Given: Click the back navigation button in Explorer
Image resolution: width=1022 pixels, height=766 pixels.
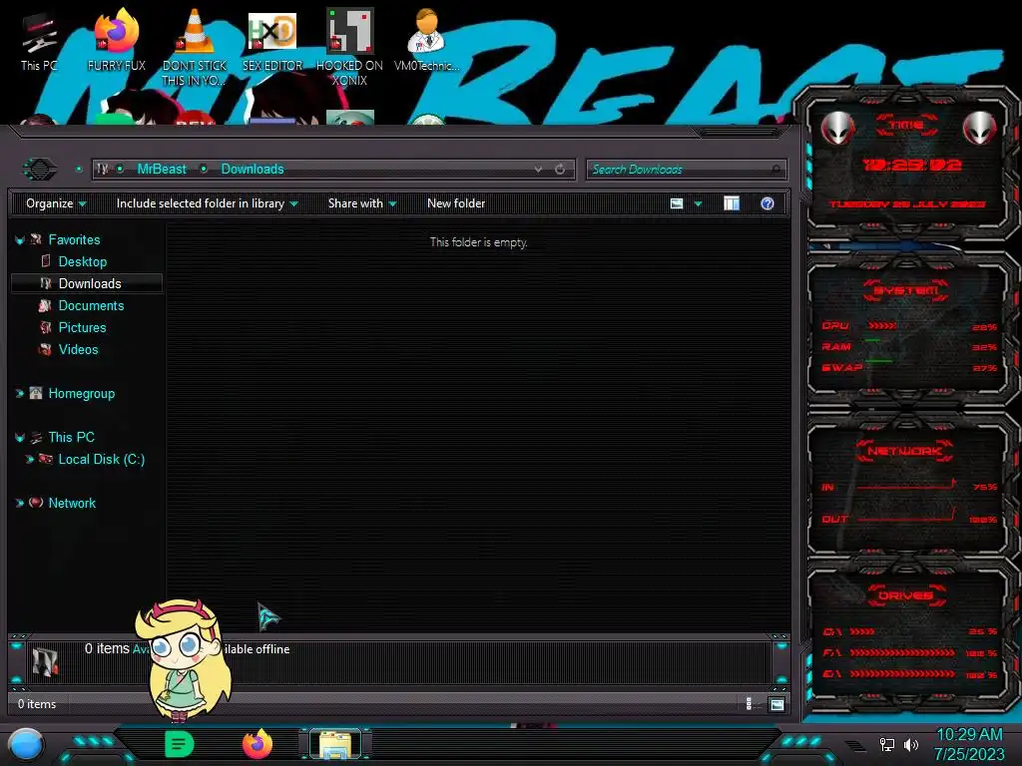Looking at the screenshot, I should coord(40,170).
